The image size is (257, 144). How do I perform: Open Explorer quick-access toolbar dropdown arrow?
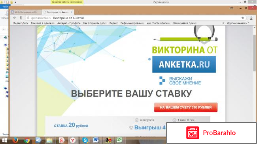pos(15,2)
